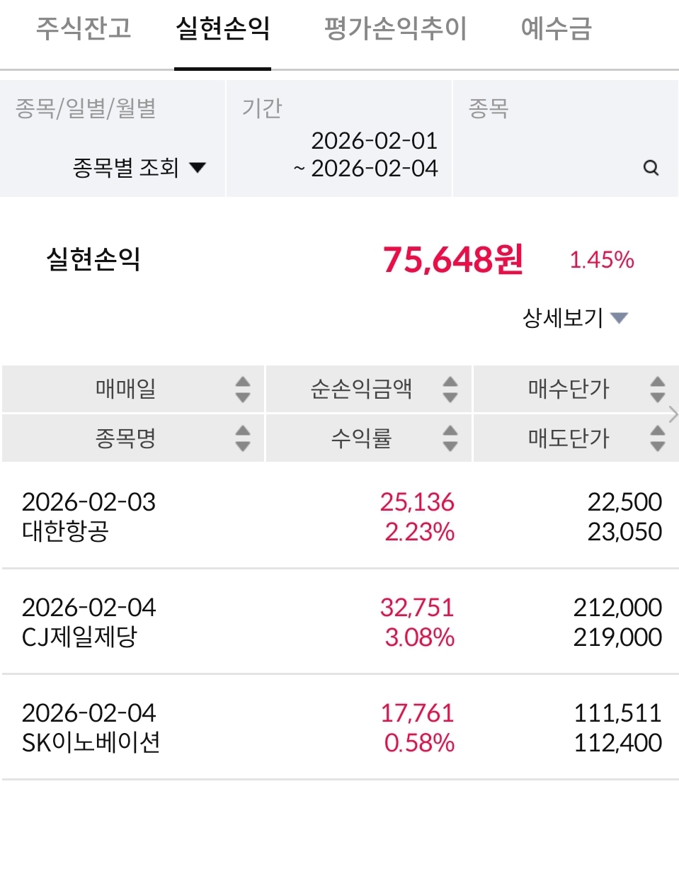Open the SK이노베이션 trade row
The width and height of the screenshot is (679, 869).
pyautogui.click(x=340, y=727)
